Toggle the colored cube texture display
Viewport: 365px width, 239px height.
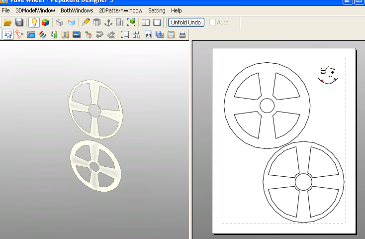(x=45, y=22)
